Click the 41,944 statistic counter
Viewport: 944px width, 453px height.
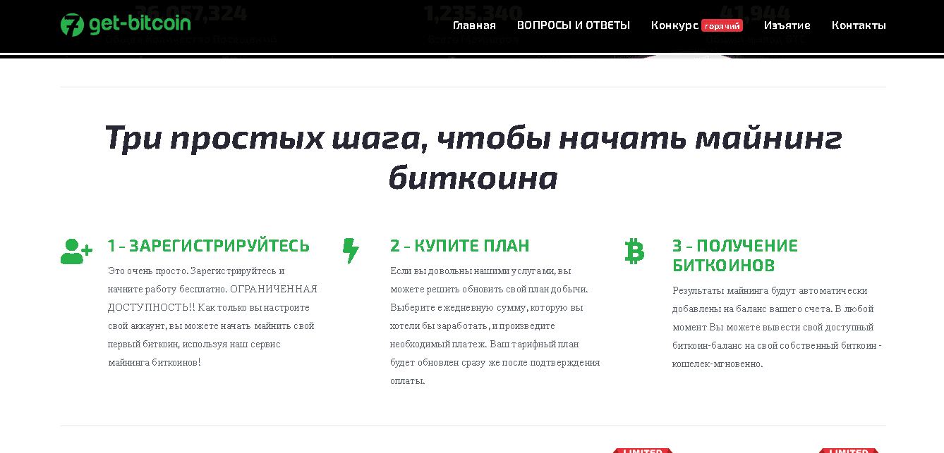[x=756, y=12]
